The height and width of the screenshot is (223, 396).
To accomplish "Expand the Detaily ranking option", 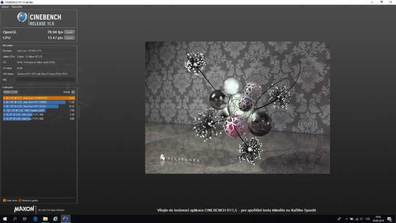I will click(73, 92).
